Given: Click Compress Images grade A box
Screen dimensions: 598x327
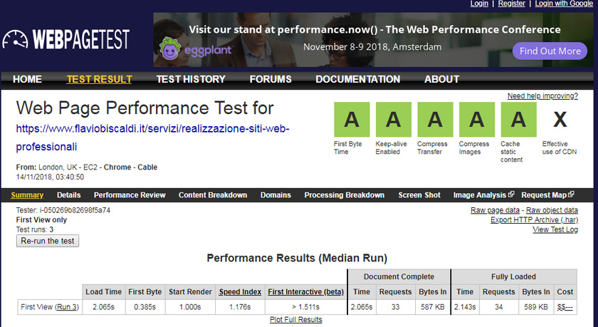Looking at the screenshot, I should [477, 120].
